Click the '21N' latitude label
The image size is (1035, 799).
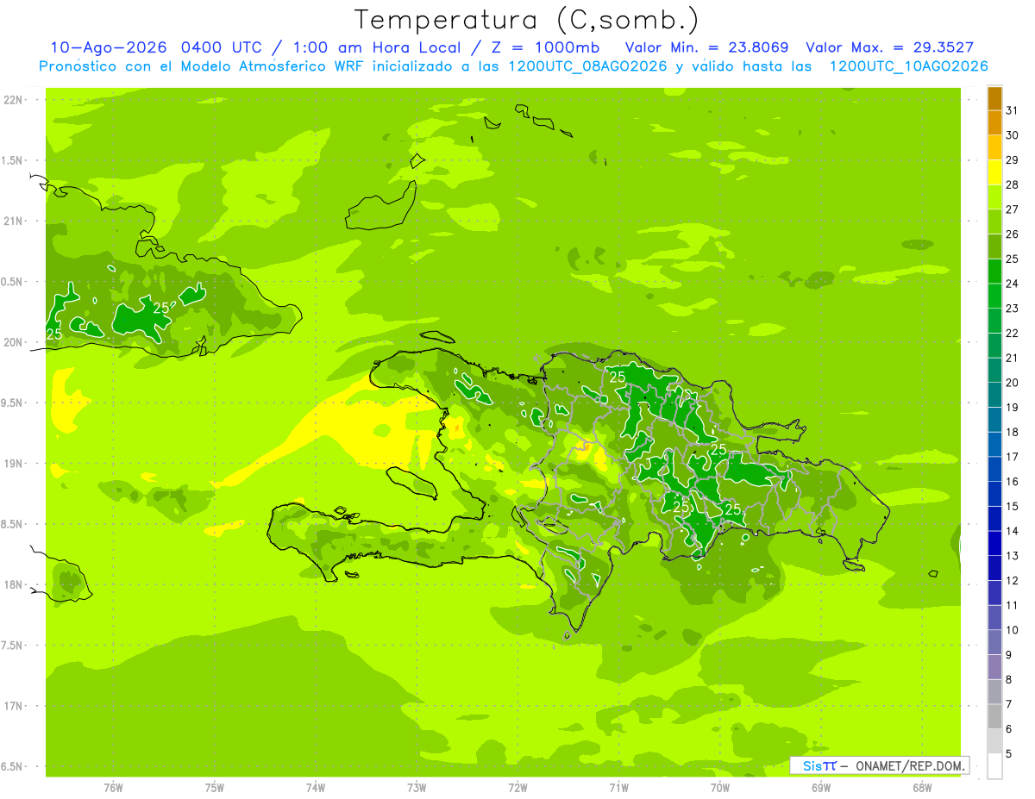pyautogui.click(x=13, y=222)
